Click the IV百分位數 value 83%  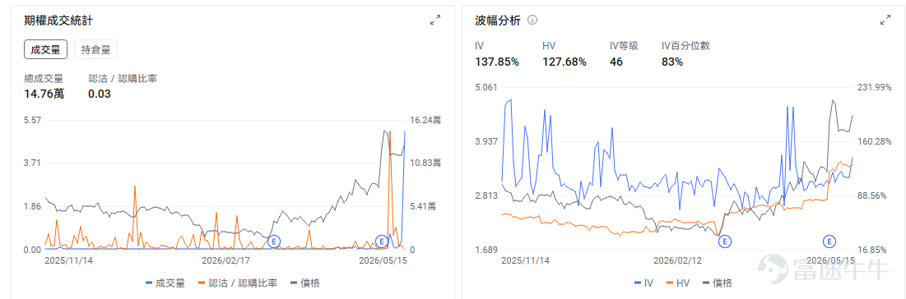[672, 62]
